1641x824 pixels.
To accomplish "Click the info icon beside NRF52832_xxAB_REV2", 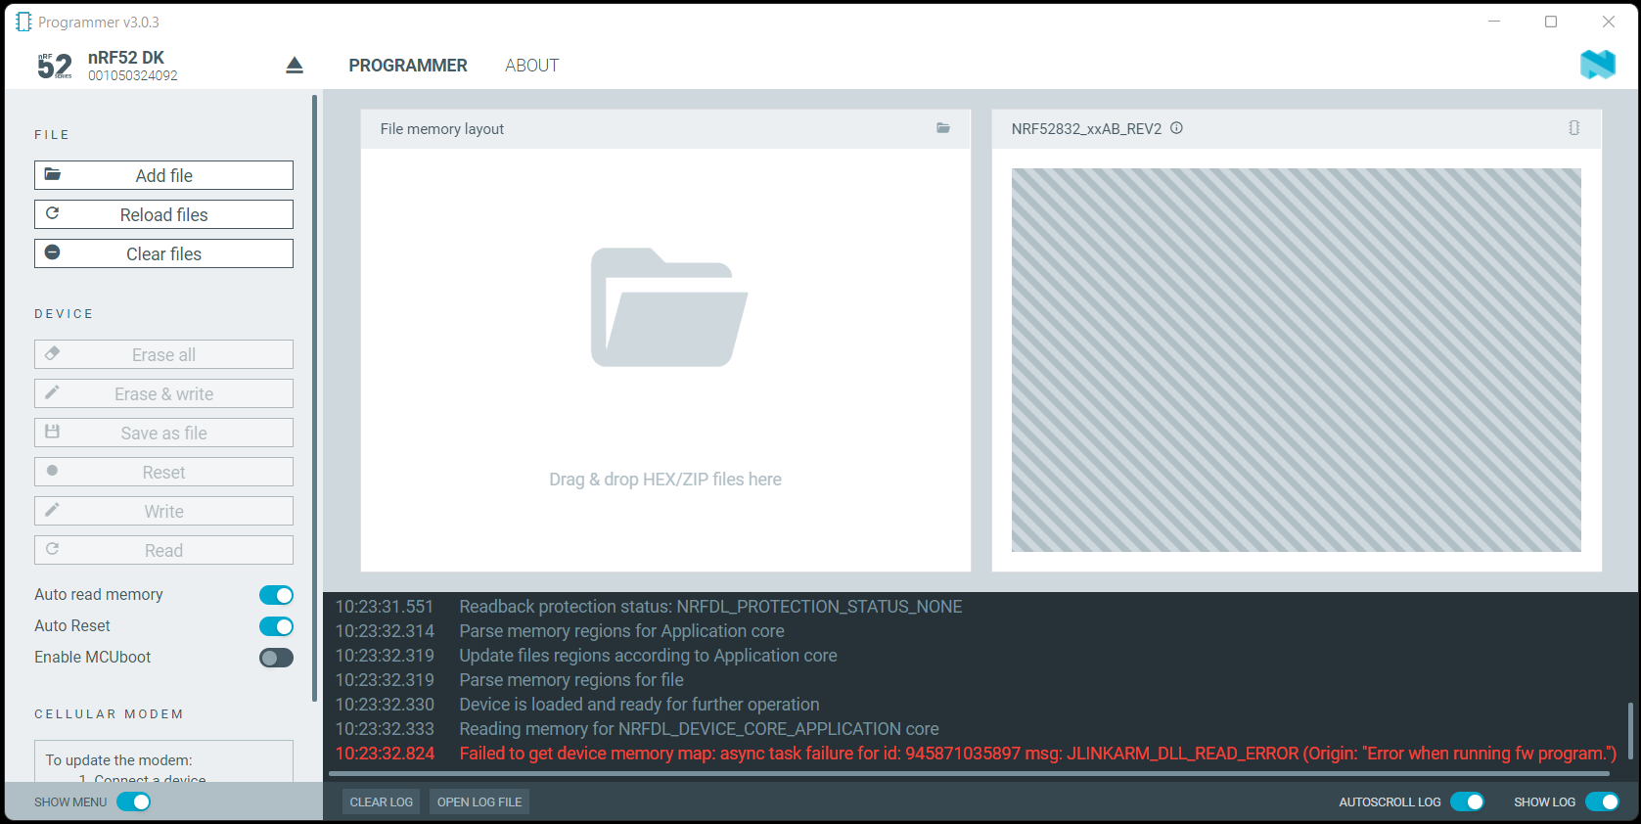I will pos(1176,128).
